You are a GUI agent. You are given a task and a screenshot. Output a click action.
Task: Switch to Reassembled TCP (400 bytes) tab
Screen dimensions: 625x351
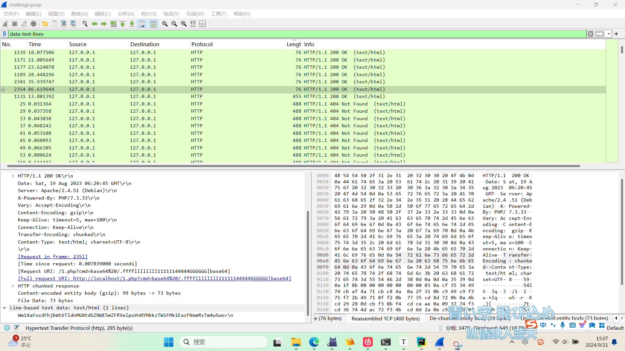(x=385, y=318)
